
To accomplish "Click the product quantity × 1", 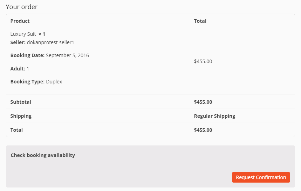I will click(42, 34).
